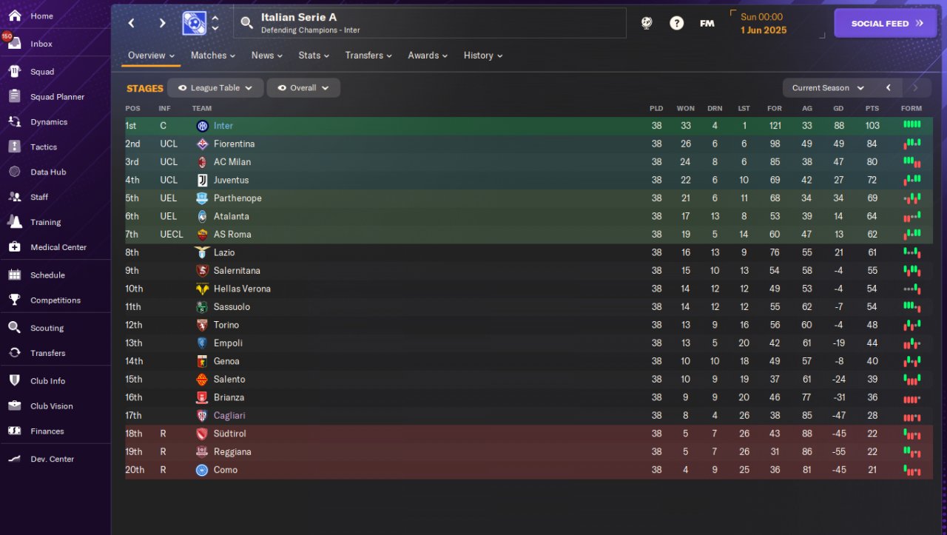Open Medical Center in sidebar
The width and height of the screenshot is (947, 535).
tap(58, 247)
